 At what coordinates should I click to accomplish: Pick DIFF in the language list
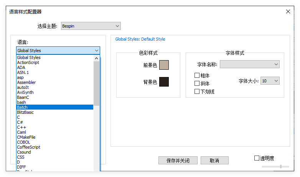[x=55, y=167]
